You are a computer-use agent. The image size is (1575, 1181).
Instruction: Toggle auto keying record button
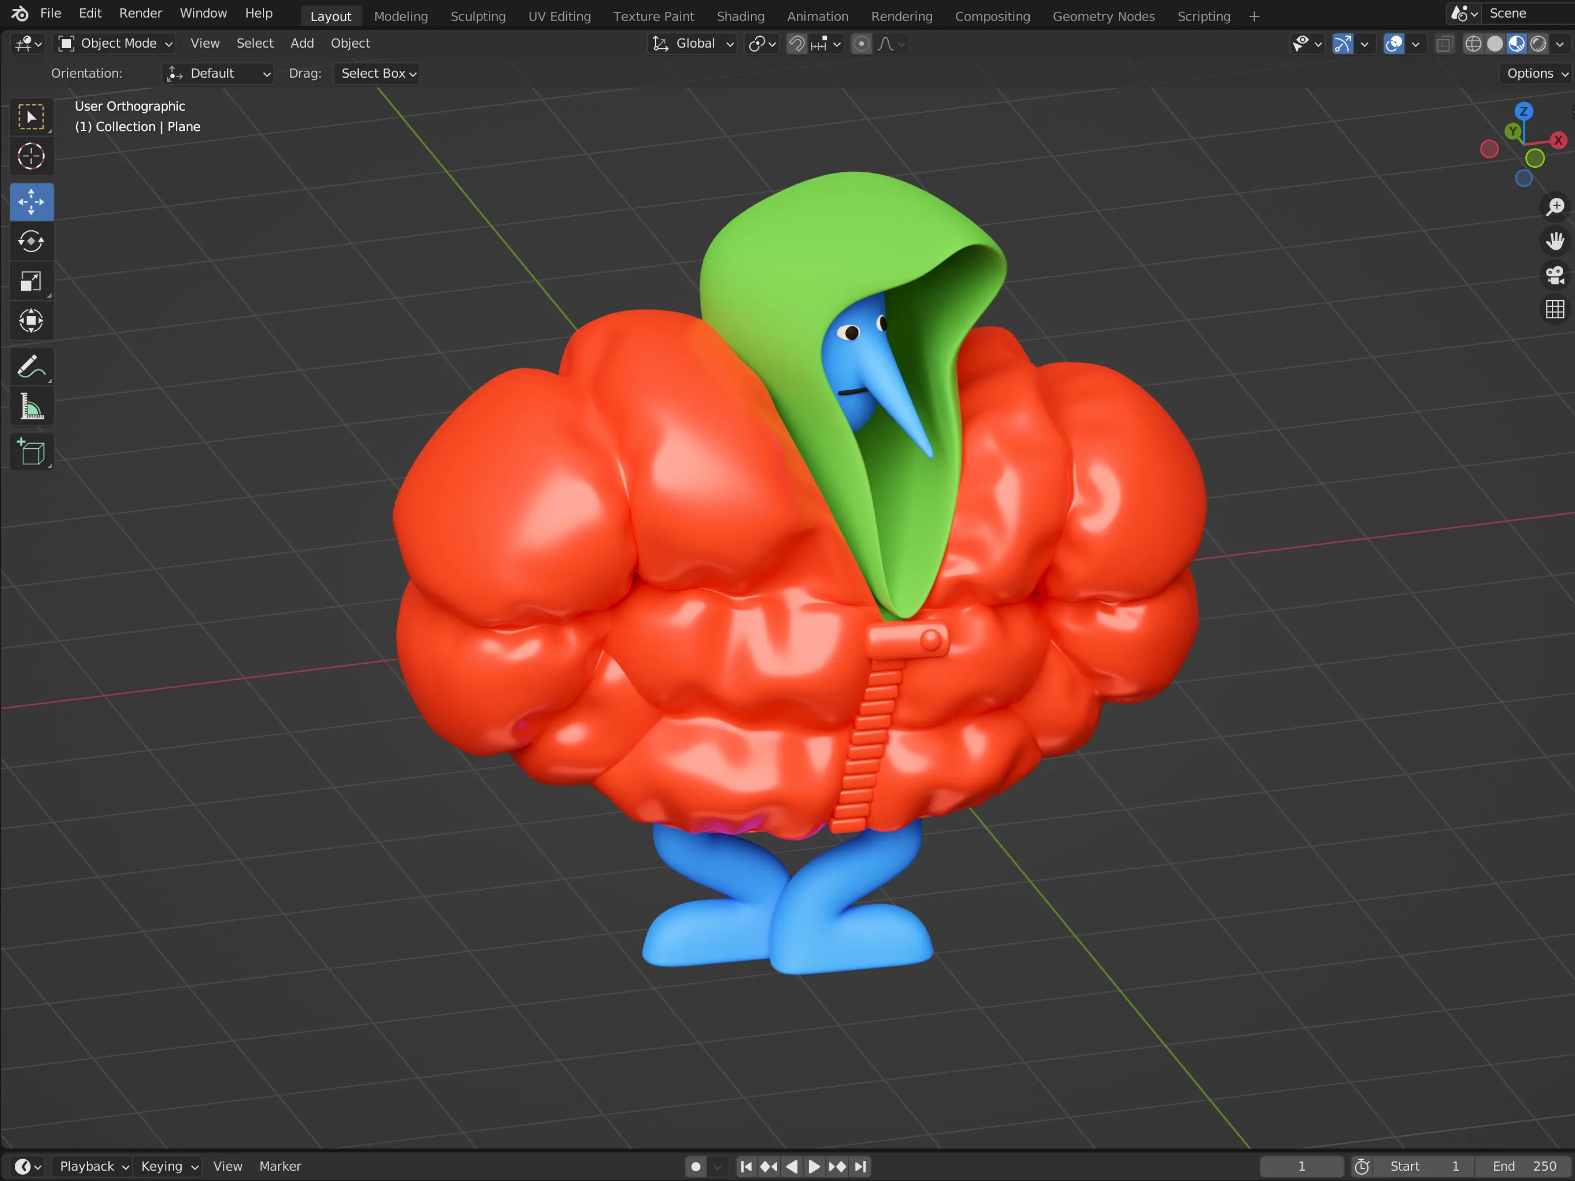(695, 1166)
